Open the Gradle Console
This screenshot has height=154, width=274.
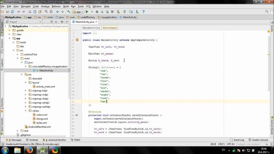(x=258, y=140)
